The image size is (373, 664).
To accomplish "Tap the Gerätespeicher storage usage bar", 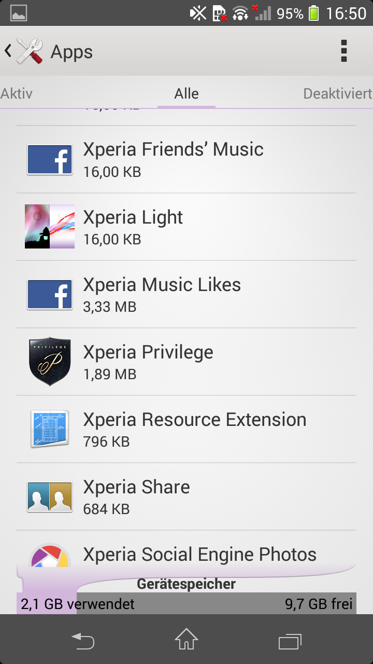I will (x=187, y=603).
